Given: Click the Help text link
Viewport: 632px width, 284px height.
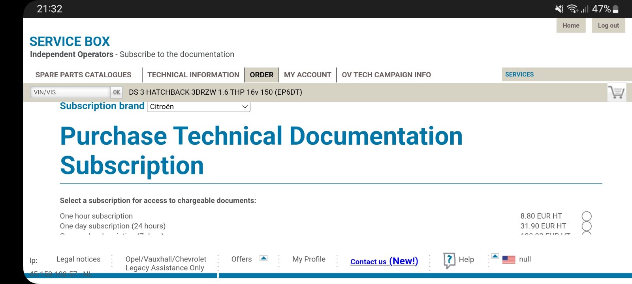Looking at the screenshot, I should click(466, 260).
